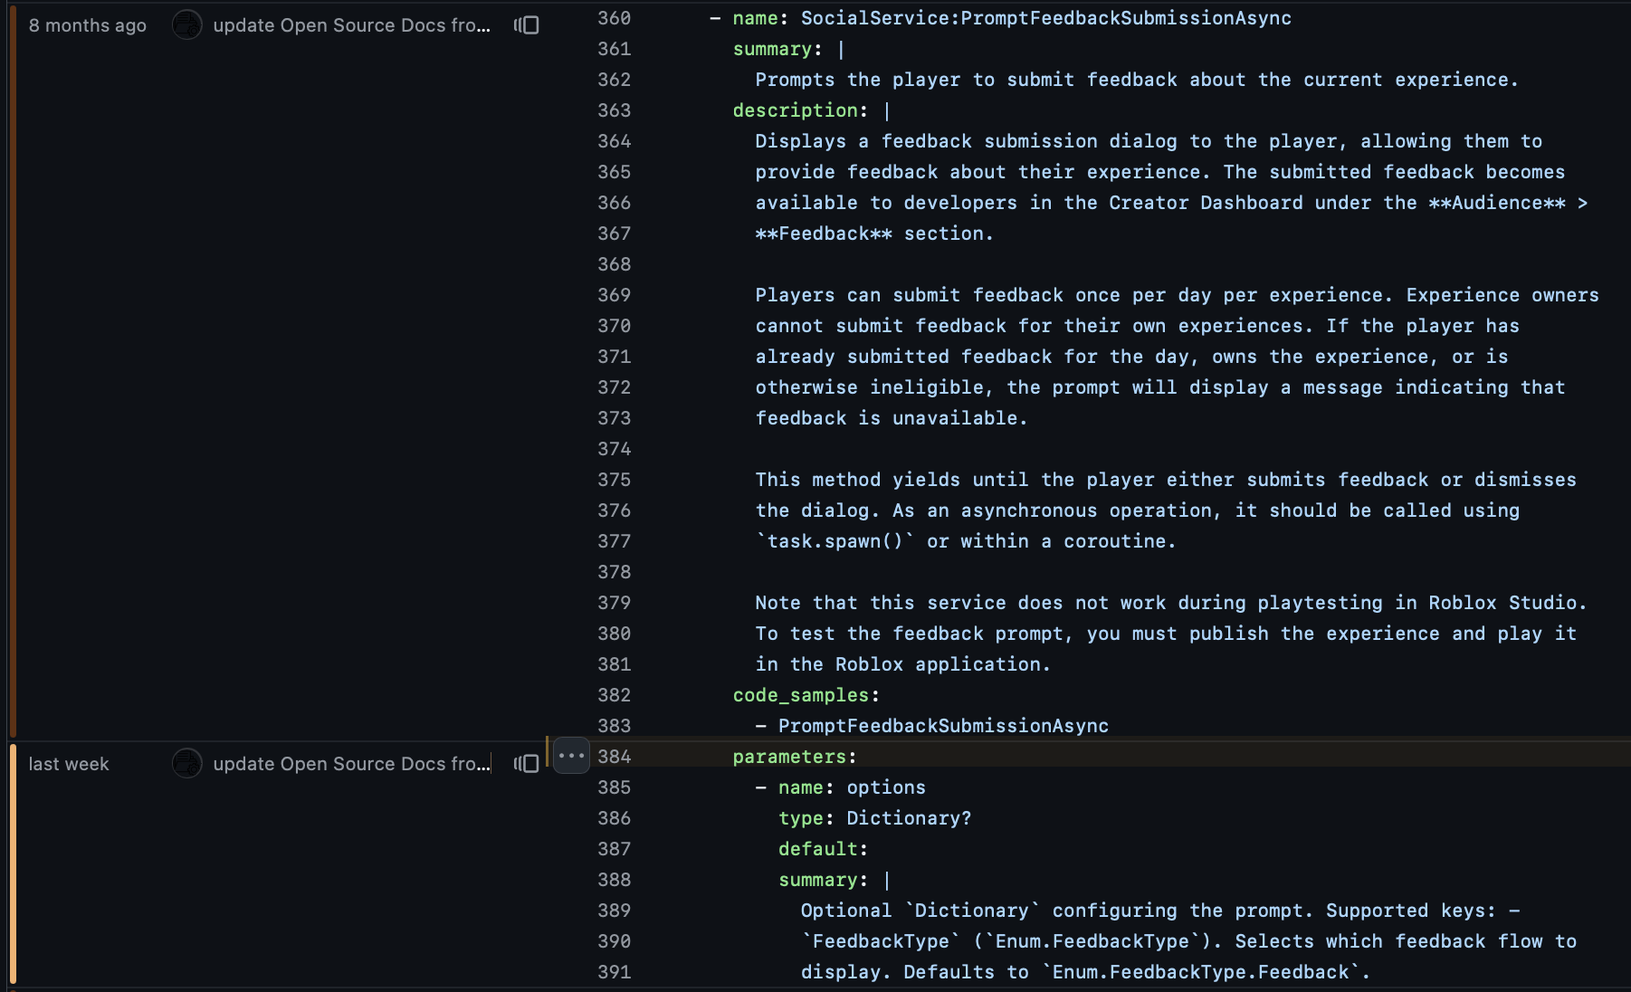
Task: Open the "last week" commit message link
Action: tap(351, 764)
